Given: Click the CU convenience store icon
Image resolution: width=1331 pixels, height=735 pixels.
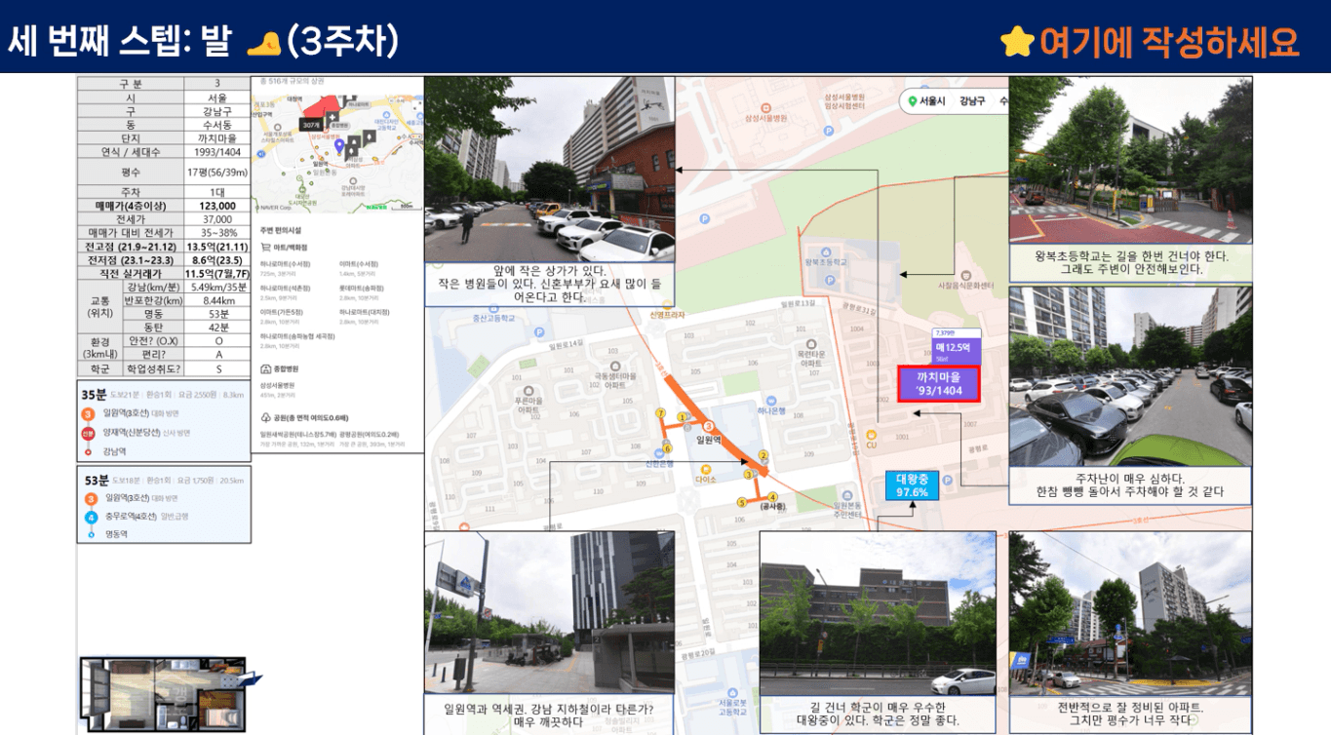Looking at the screenshot, I should tap(873, 435).
